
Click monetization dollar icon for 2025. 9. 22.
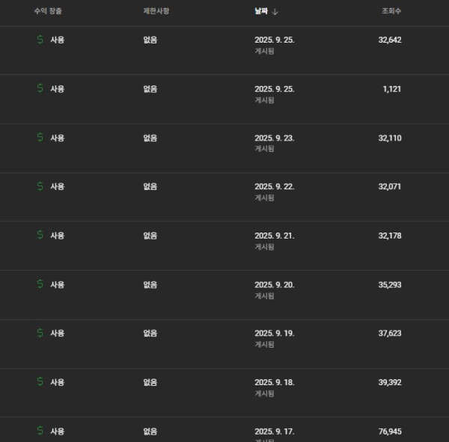coord(40,186)
